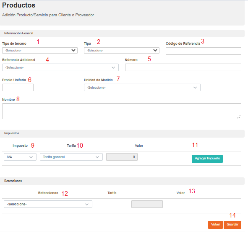Open the Unidad de Medida dropdown
This screenshot has width=248, height=233.
(x=142, y=87)
